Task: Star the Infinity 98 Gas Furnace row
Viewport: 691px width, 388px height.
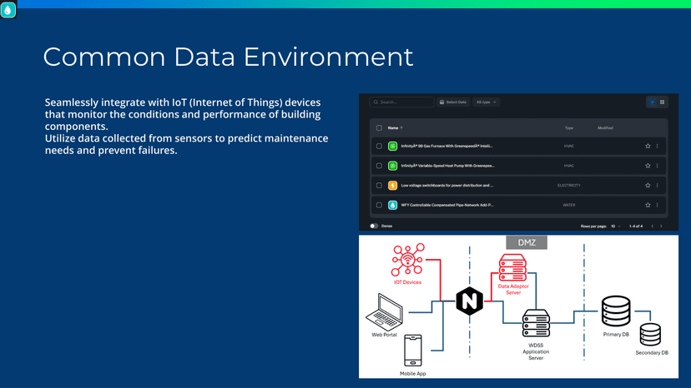Action: click(x=648, y=146)
